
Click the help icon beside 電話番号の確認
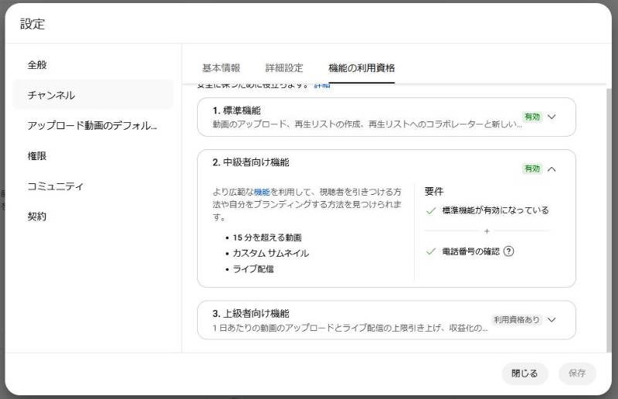(x=509, y=251)
